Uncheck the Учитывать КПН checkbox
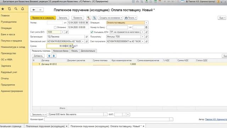Image resolution: width=227 pixels, height=128 pixels. (92, 32)
